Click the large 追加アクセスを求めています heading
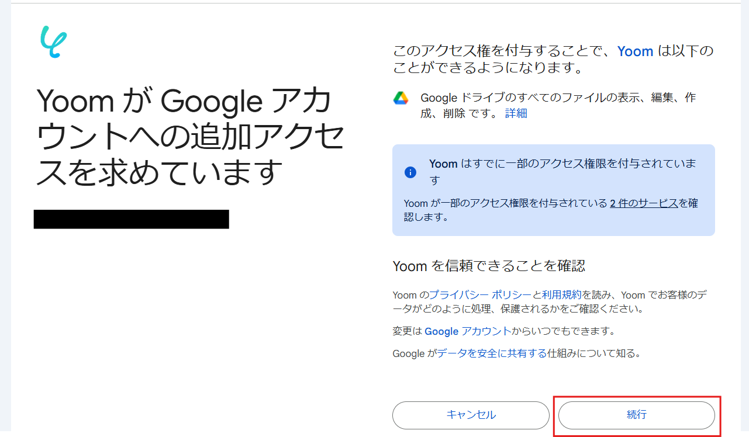 (191, 138)
